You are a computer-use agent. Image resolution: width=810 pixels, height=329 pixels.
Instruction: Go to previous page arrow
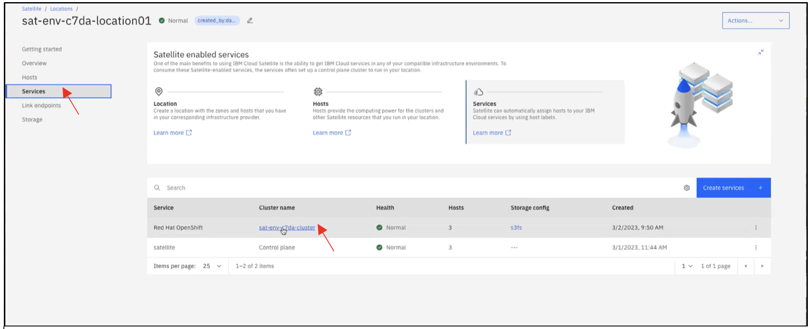[x=745, y=266]
